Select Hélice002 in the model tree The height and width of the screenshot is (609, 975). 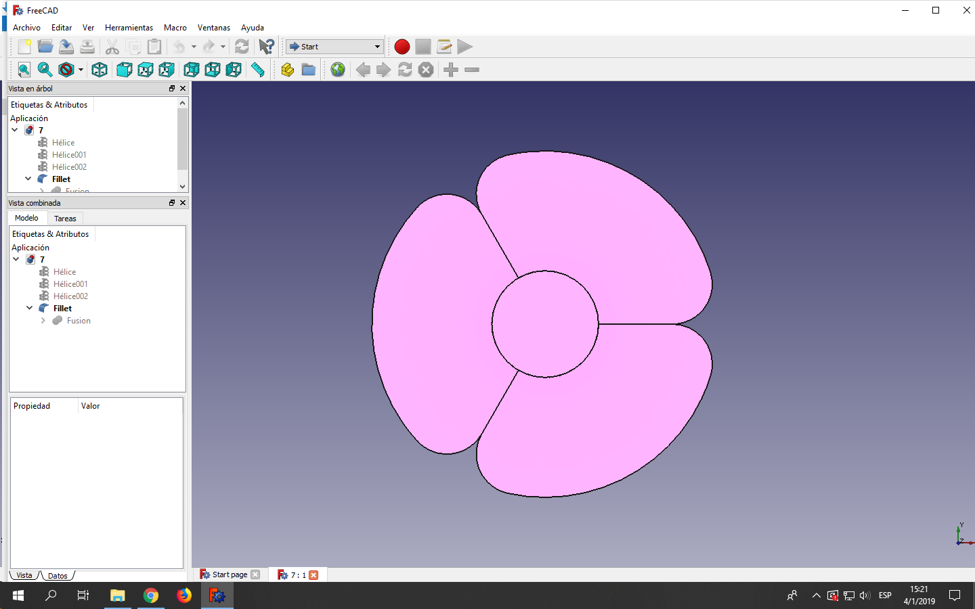coord(70,296)
